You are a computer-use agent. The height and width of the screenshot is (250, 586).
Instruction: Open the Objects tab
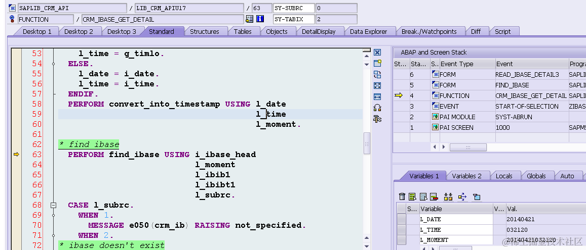277,32
